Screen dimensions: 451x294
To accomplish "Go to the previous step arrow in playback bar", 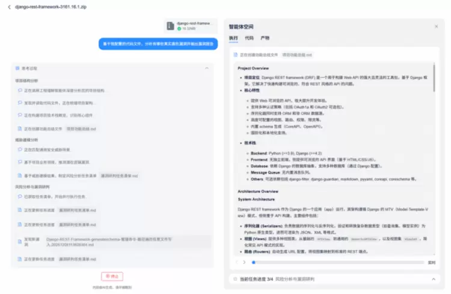I will (x=237, y=262).
